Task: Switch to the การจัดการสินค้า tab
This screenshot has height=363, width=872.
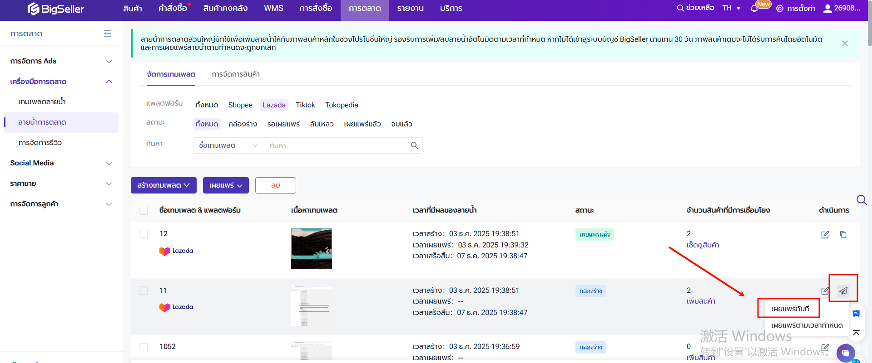Action: [x=236, y=74]
